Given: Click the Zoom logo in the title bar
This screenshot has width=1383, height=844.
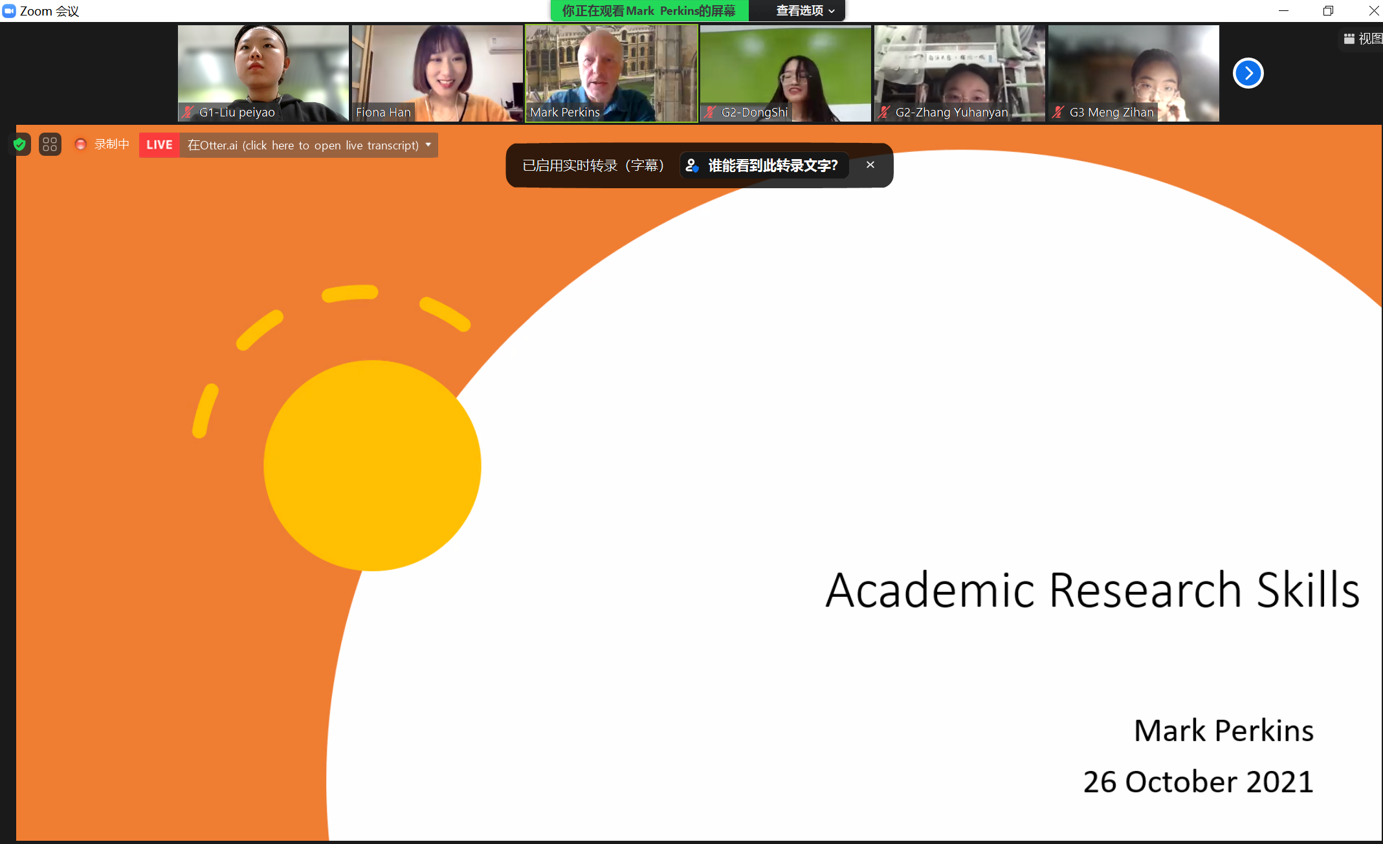Looking at the screenshot, I should [x=9, y=11].
